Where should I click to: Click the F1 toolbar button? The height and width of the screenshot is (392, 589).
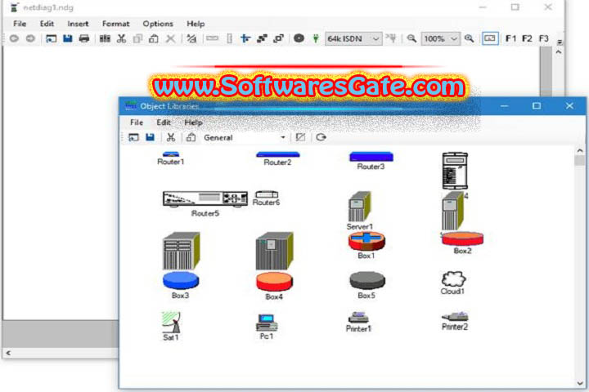pyautogui.click(x=510, y=38)
